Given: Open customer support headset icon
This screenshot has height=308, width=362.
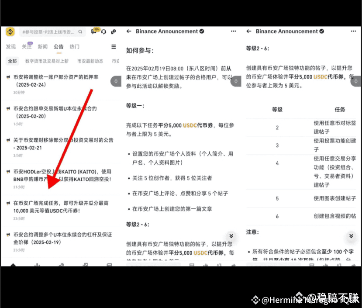Looking at the screenshot, I should 103,31.
